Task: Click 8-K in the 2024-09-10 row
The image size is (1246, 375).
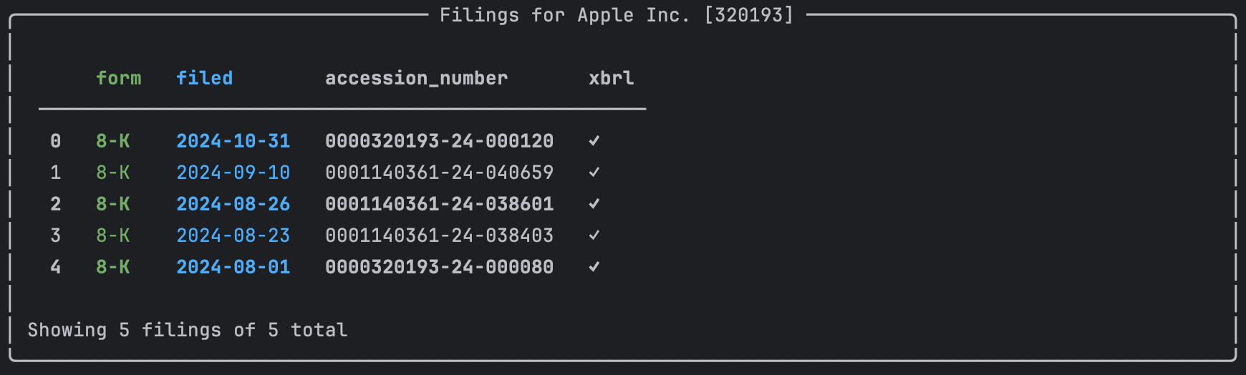Action: (113, 172)
